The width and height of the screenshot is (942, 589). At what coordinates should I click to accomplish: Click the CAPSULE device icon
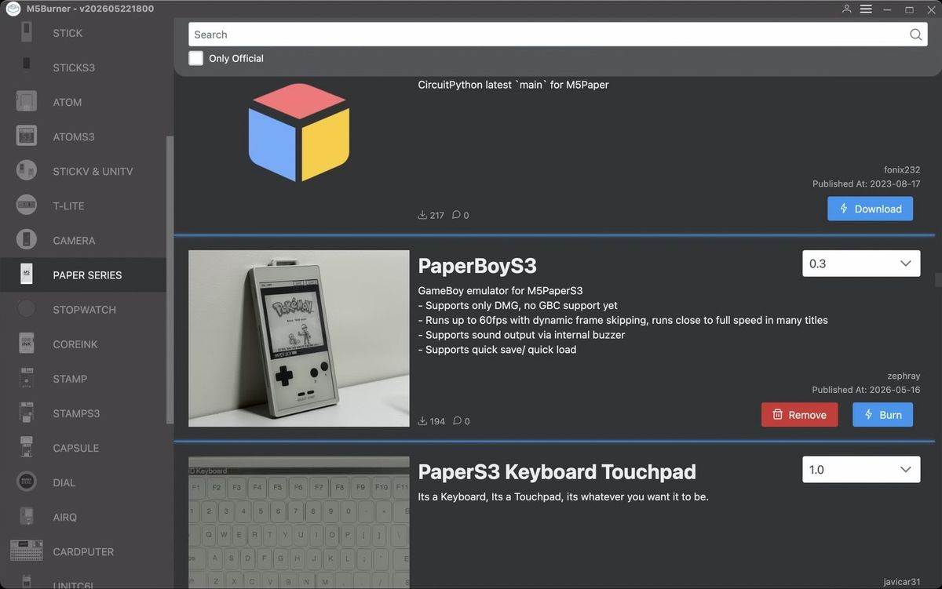[27, 448]
